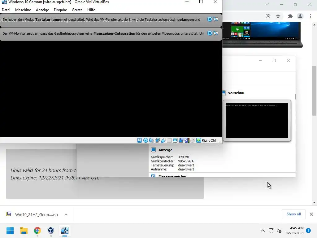Open the Chrome tab search chevron

coord(267,4)
